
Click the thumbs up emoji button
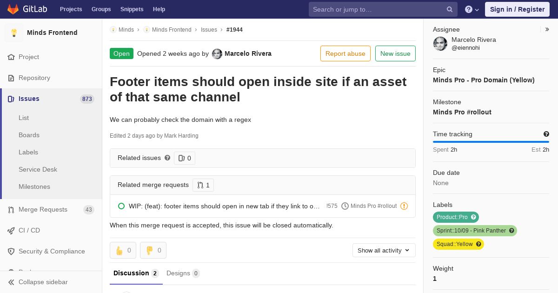click(x=123, y=250)
